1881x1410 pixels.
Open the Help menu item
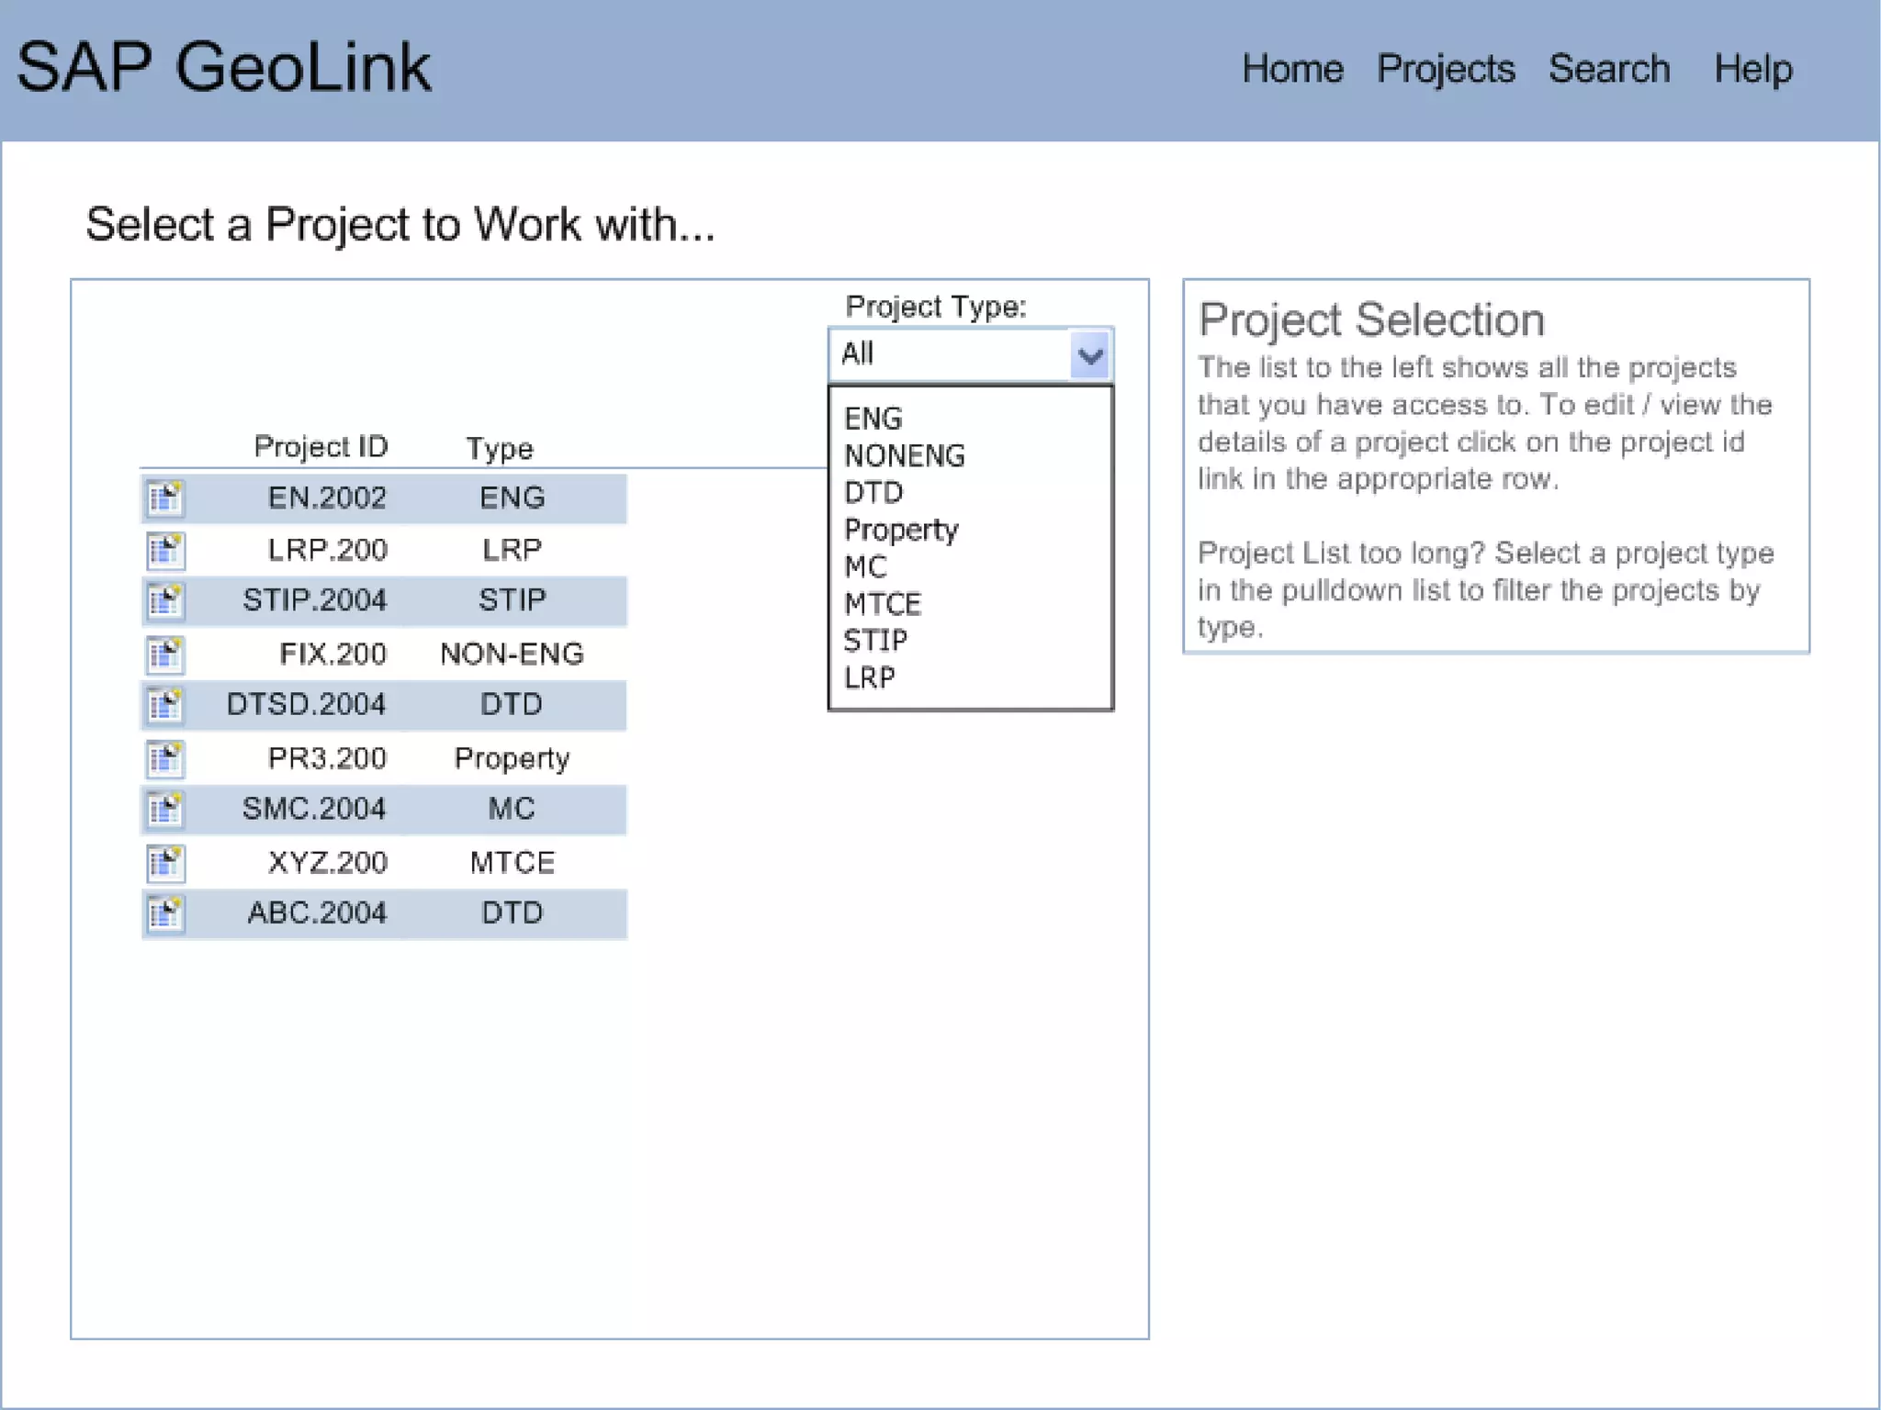coord(1753,70)
